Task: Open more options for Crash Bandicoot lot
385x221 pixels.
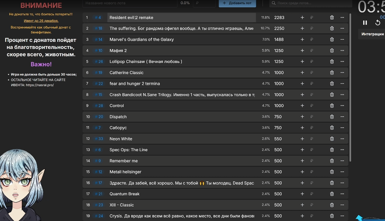Action: (342, 95)
